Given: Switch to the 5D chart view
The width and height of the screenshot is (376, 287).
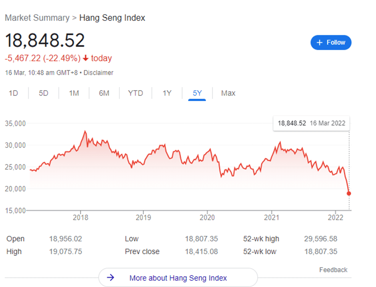Looking at the screenshot, I should (43, 93).
